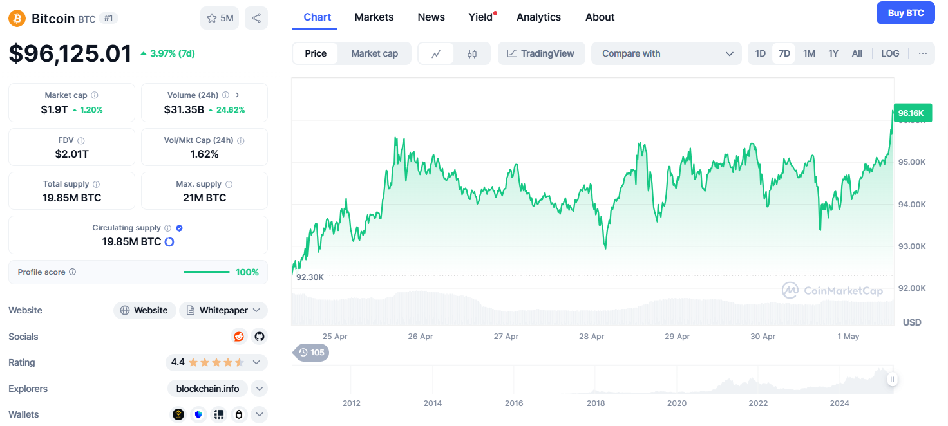Click the info icon beside Profile score
The image size is (948, 426).
(x=72, y=272)
